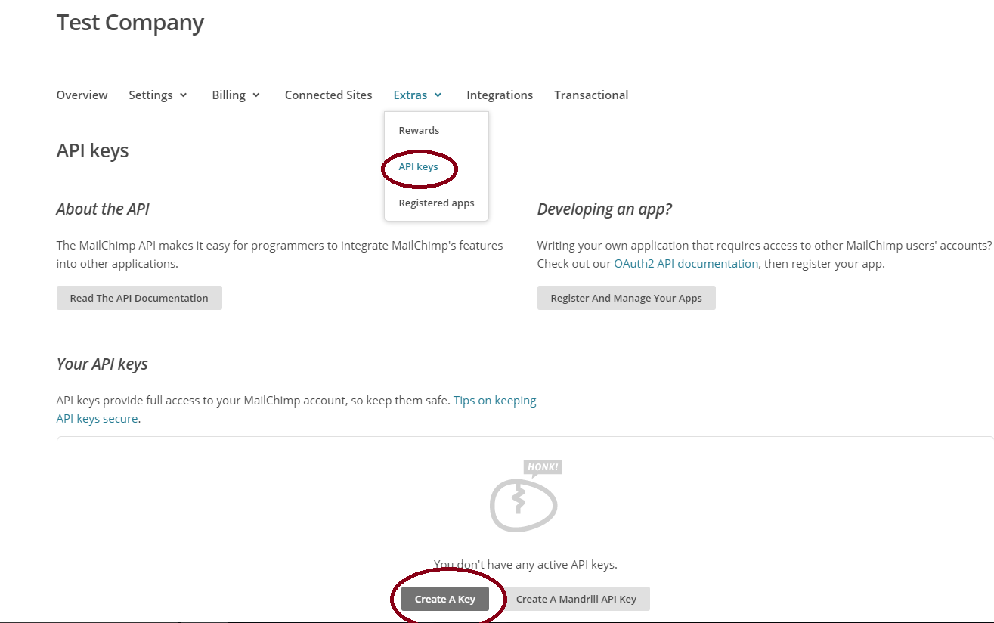The image size is (994, 623).
Task: Click the About the API heading
Action: pos(103,209)
